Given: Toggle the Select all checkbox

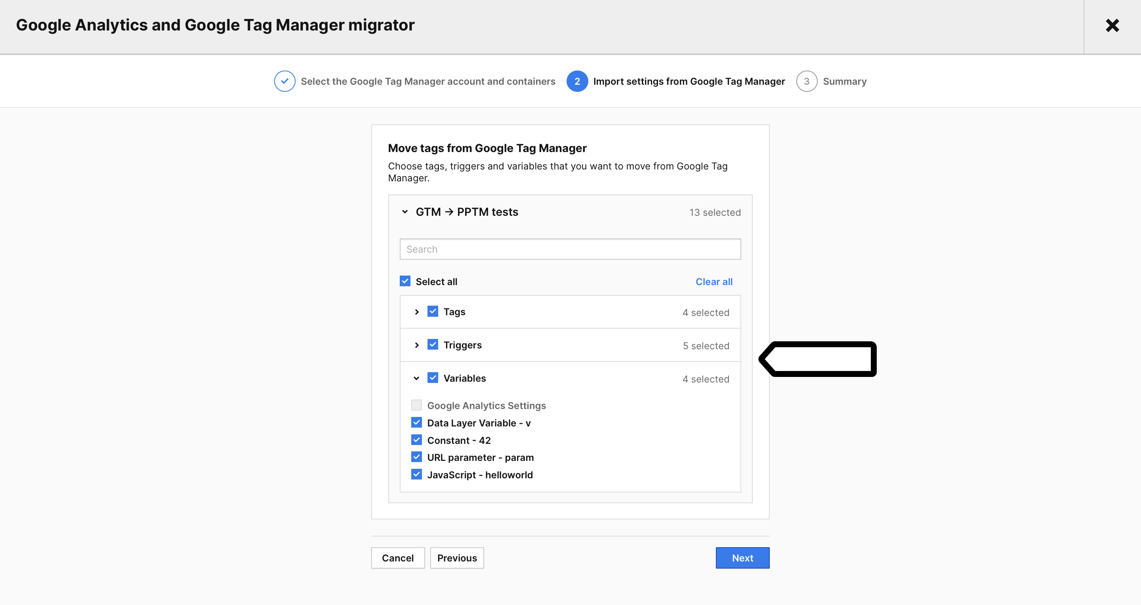Looking at the screenshot, I should tap(405, 281).
